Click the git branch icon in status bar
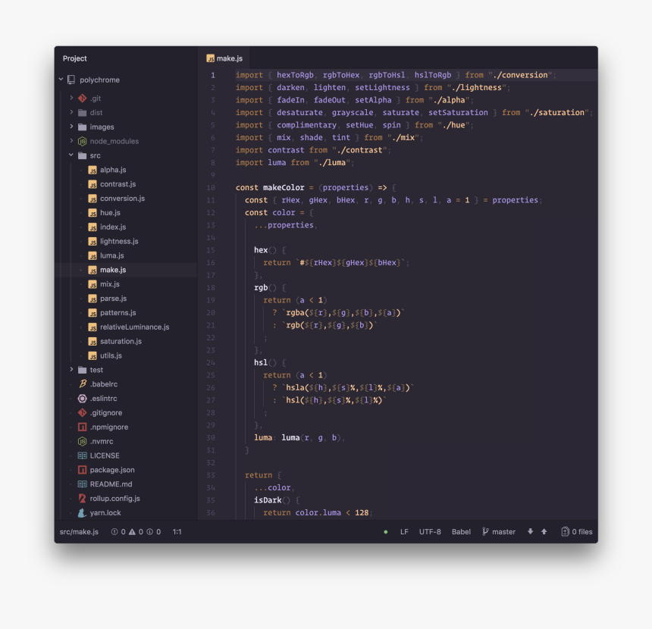The width and height of the screenshot is (652, 629). pyautogui.click(x=485, y=532)
